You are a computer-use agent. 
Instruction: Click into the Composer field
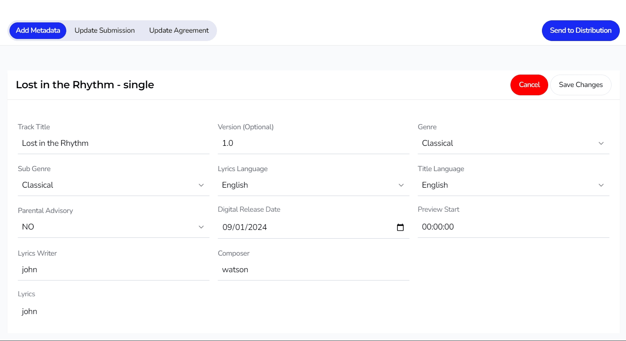313,270
